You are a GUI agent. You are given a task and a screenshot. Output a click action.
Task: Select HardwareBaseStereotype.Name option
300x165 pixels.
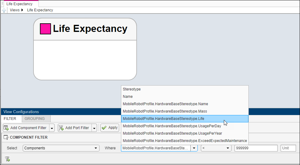coord(185,104)
